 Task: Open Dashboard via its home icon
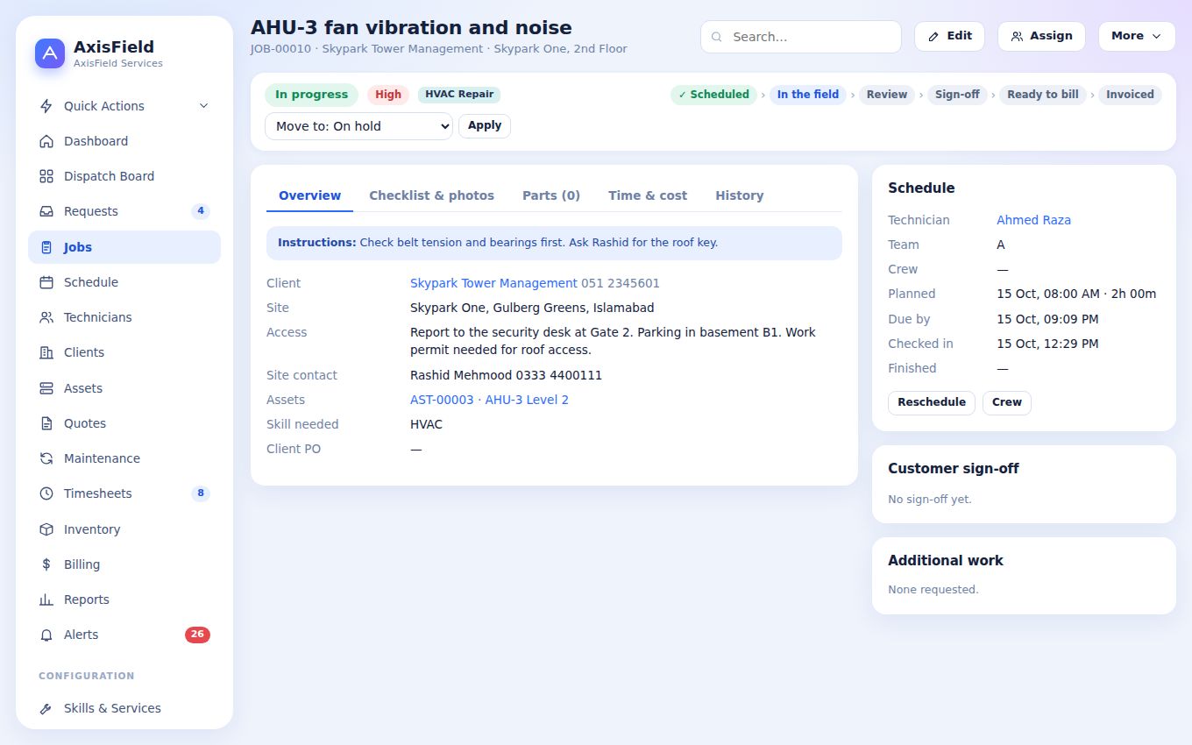pyautogui.click(x=46, y=141)
